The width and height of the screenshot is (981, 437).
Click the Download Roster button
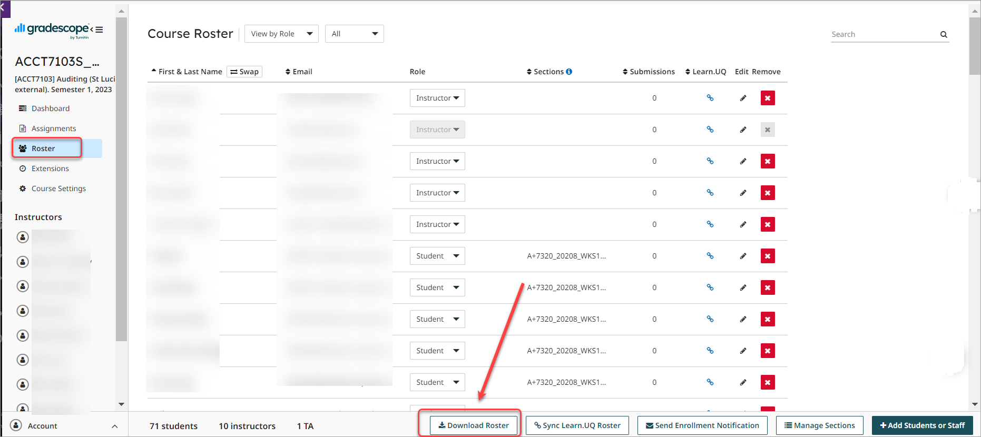click(474, 425)
